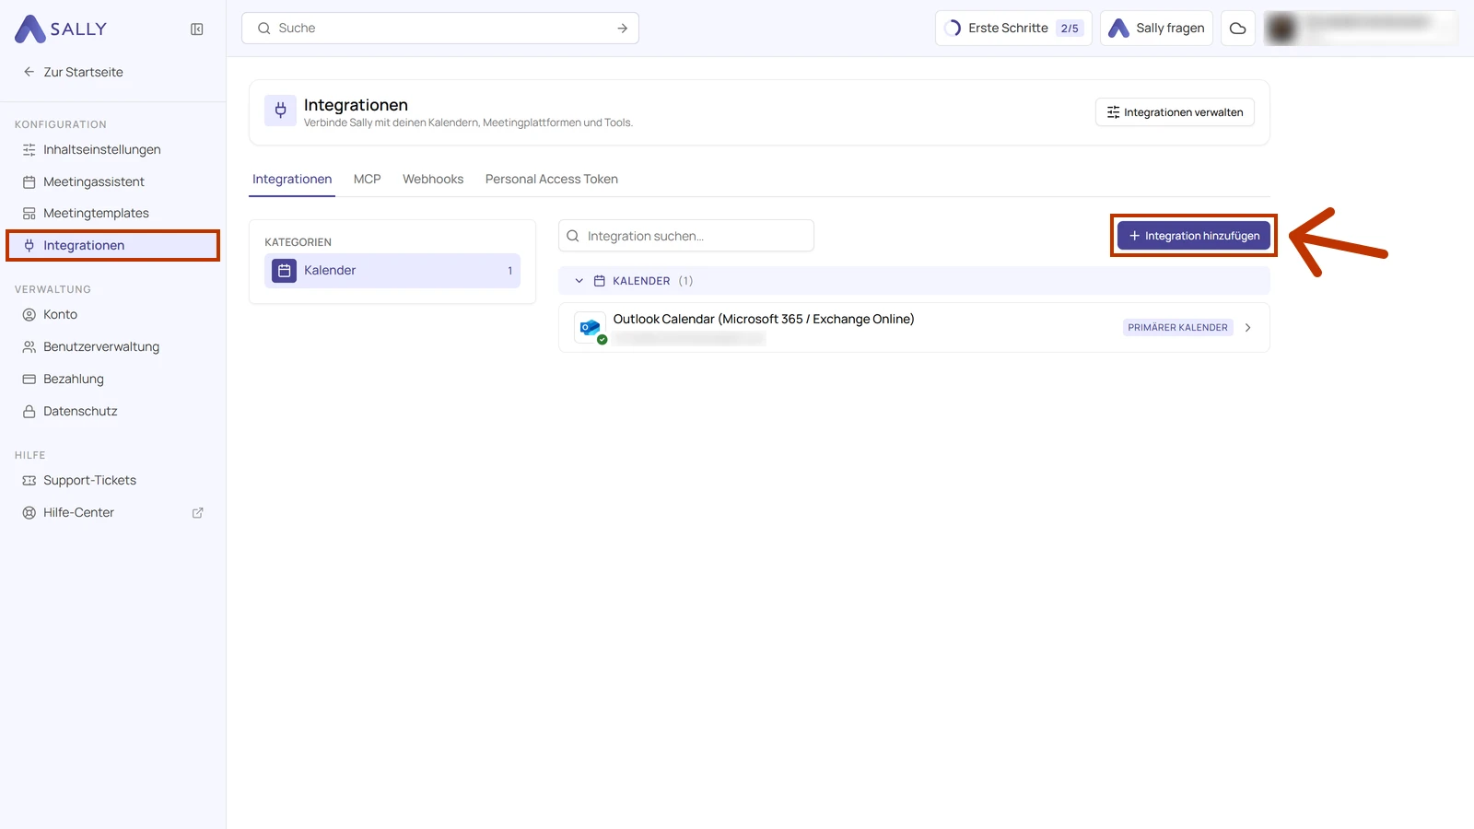This screenshot has height=829, width=1474.
Task: Click the plug icon in Integrationen header
Action: point(281,111)
